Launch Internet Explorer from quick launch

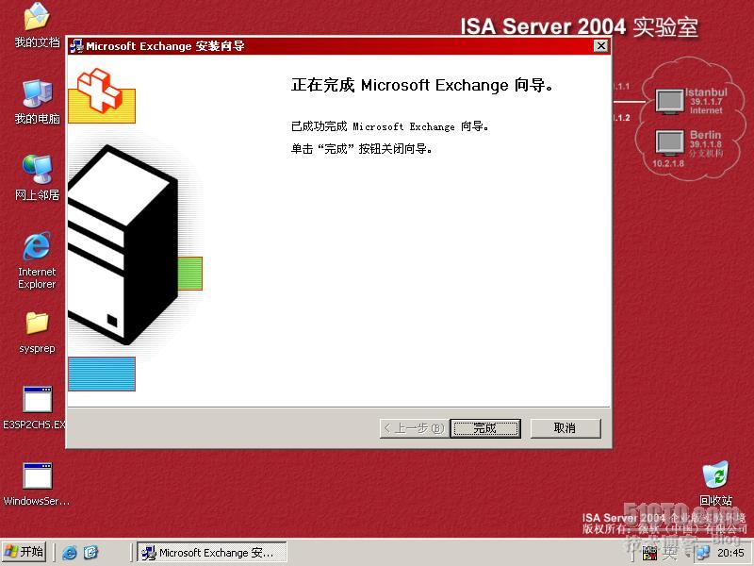(69, 553)
